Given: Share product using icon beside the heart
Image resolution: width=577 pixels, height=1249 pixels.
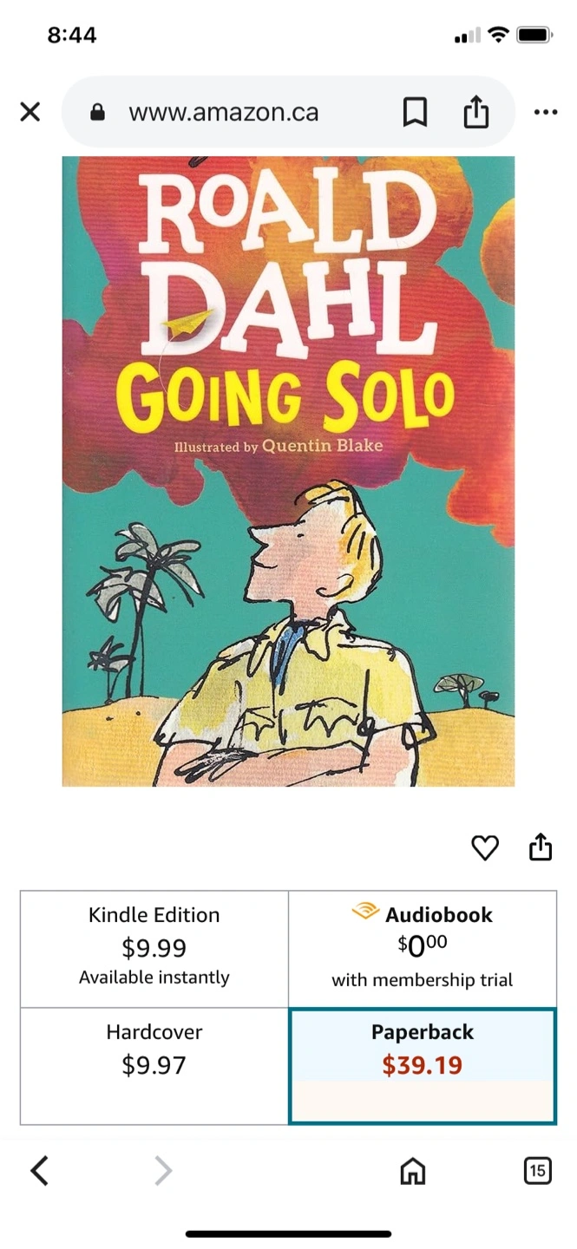Looking at the screenshot, I should pyautogui.click(x=541, y=847).
